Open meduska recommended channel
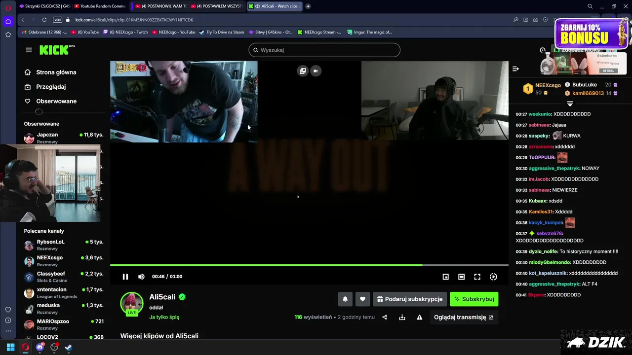The image size is (632, 355). coord(63,309)
